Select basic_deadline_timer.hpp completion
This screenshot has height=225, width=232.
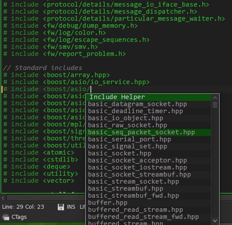(148, 111)
